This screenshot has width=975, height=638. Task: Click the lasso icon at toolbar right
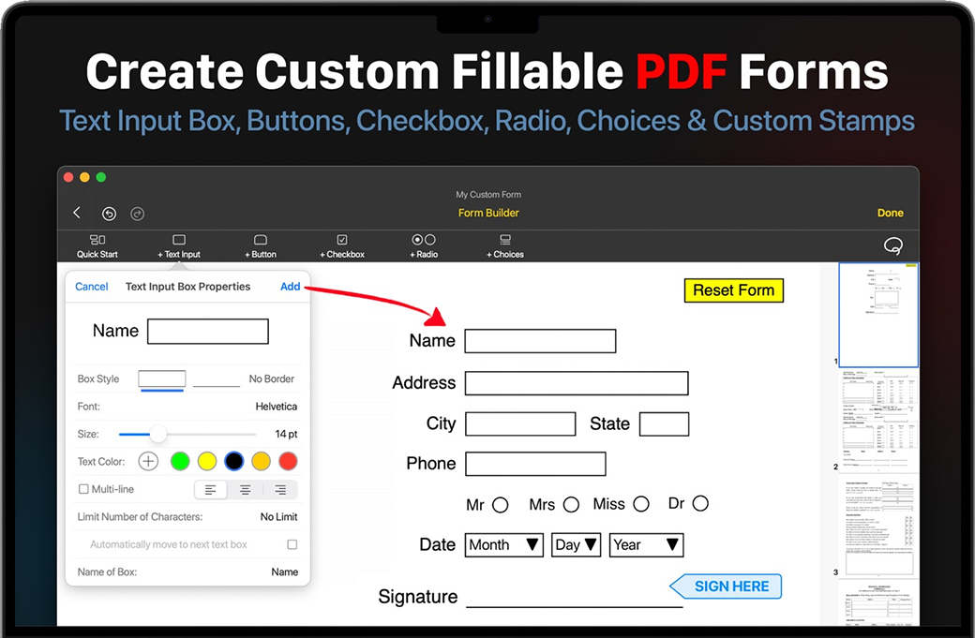[893, 245]
